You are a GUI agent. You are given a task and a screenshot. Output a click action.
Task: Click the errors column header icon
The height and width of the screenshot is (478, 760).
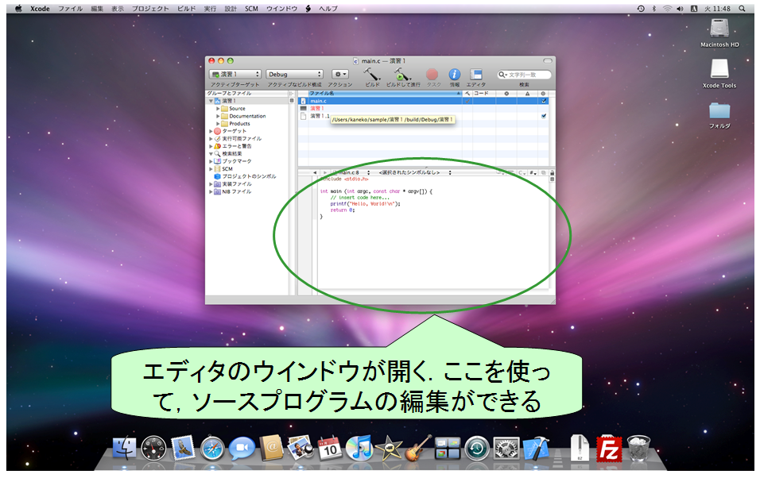(506, 94)
